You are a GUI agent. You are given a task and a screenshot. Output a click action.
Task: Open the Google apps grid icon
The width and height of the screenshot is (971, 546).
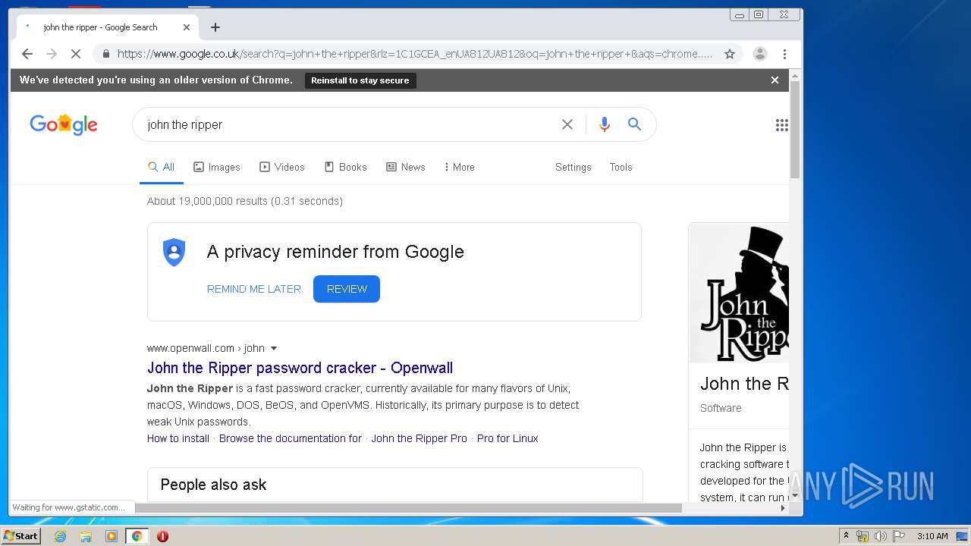(x=781, y=125)
